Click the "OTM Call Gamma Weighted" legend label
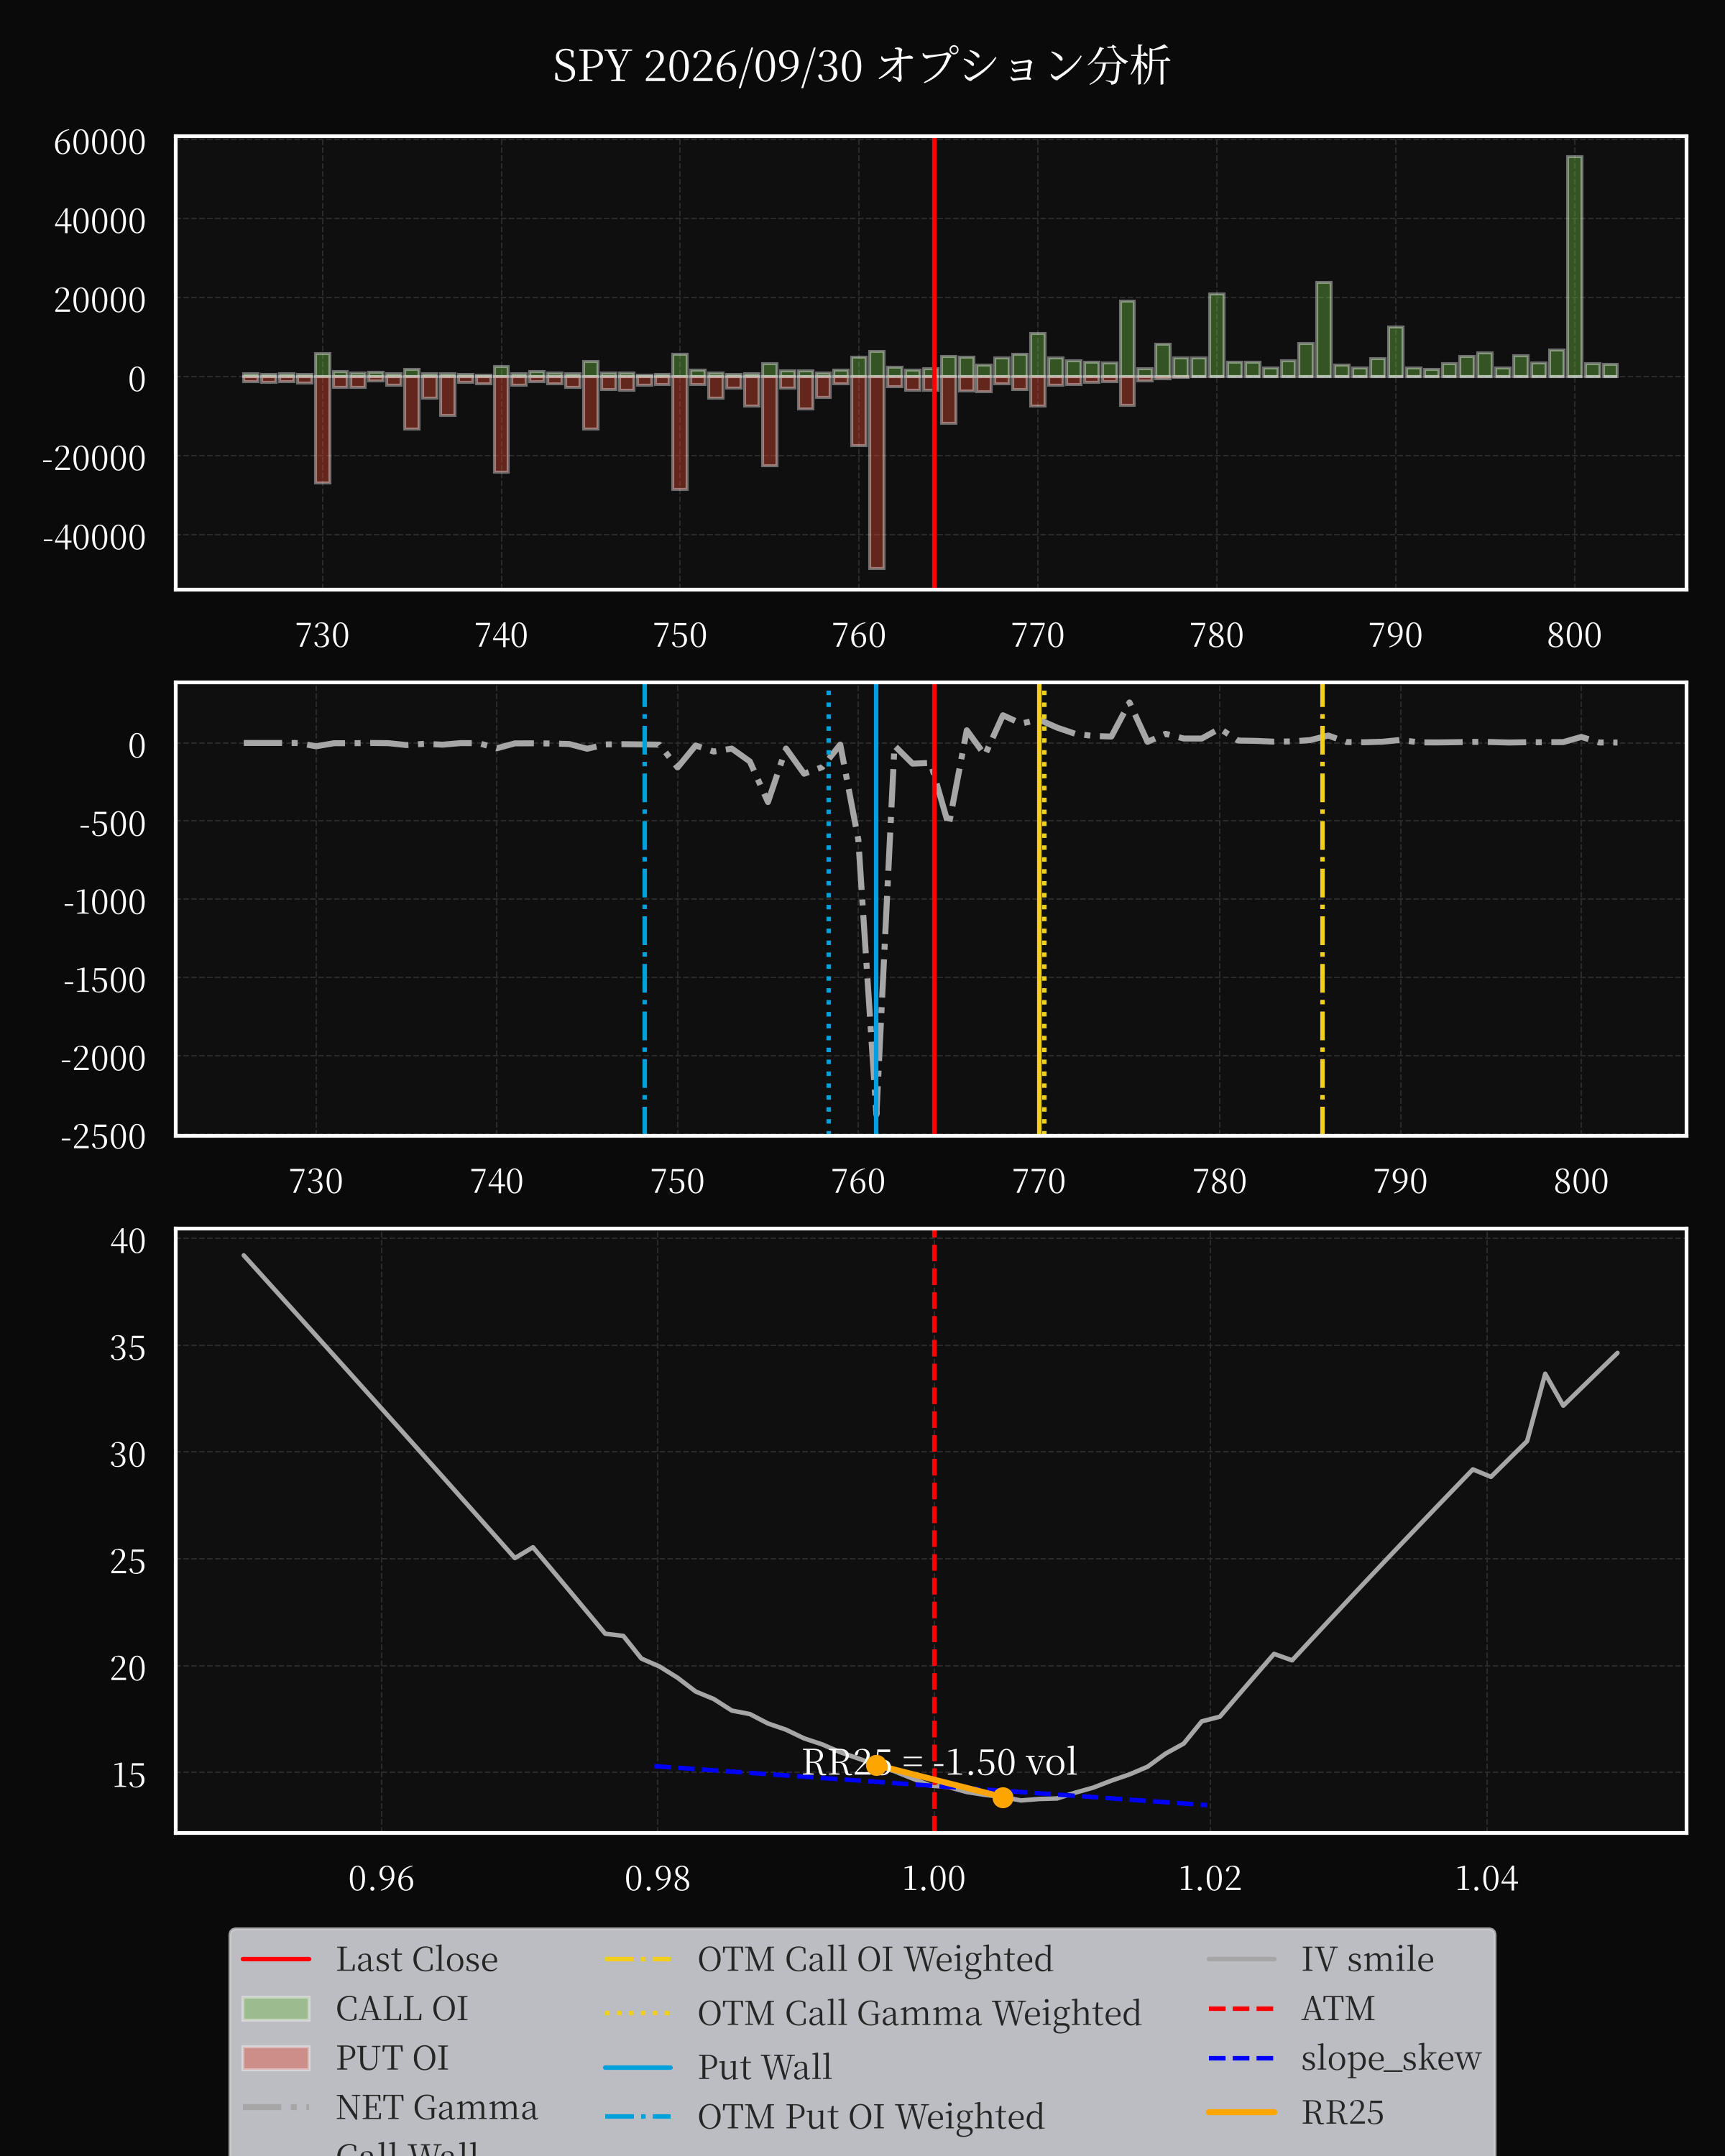Viewport: 1725px width, 2156px height. 919,2013
